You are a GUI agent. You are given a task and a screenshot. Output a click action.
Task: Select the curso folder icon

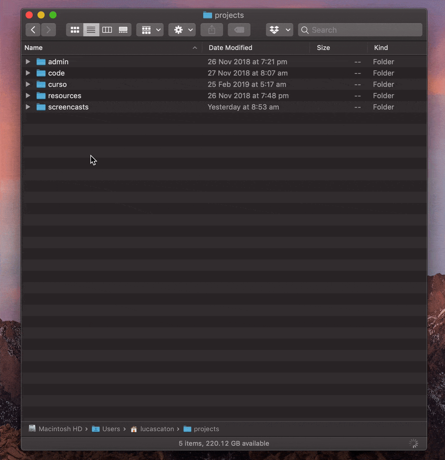(41, 84)
